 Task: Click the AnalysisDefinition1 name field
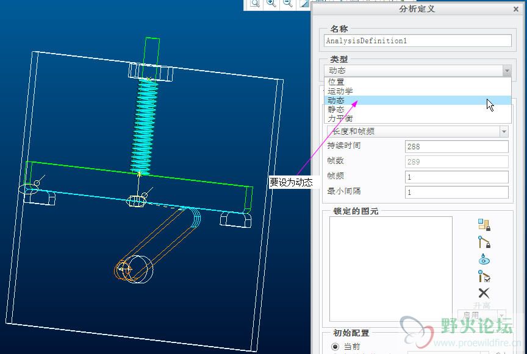tap(418, 41)
